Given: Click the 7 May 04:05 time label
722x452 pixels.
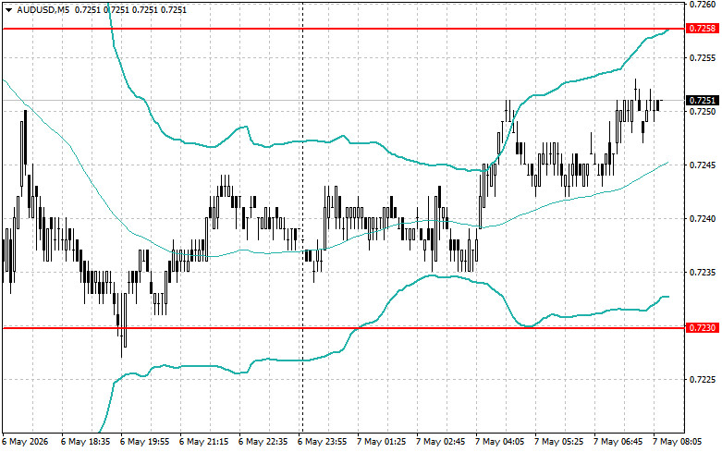Looking at the screenshot, I should click(x=499, y=442).
